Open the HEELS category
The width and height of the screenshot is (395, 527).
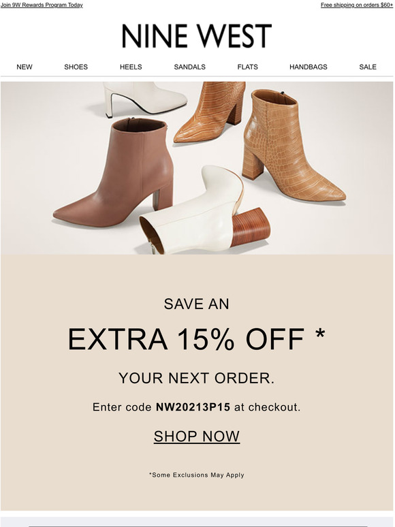pos(131,67)
